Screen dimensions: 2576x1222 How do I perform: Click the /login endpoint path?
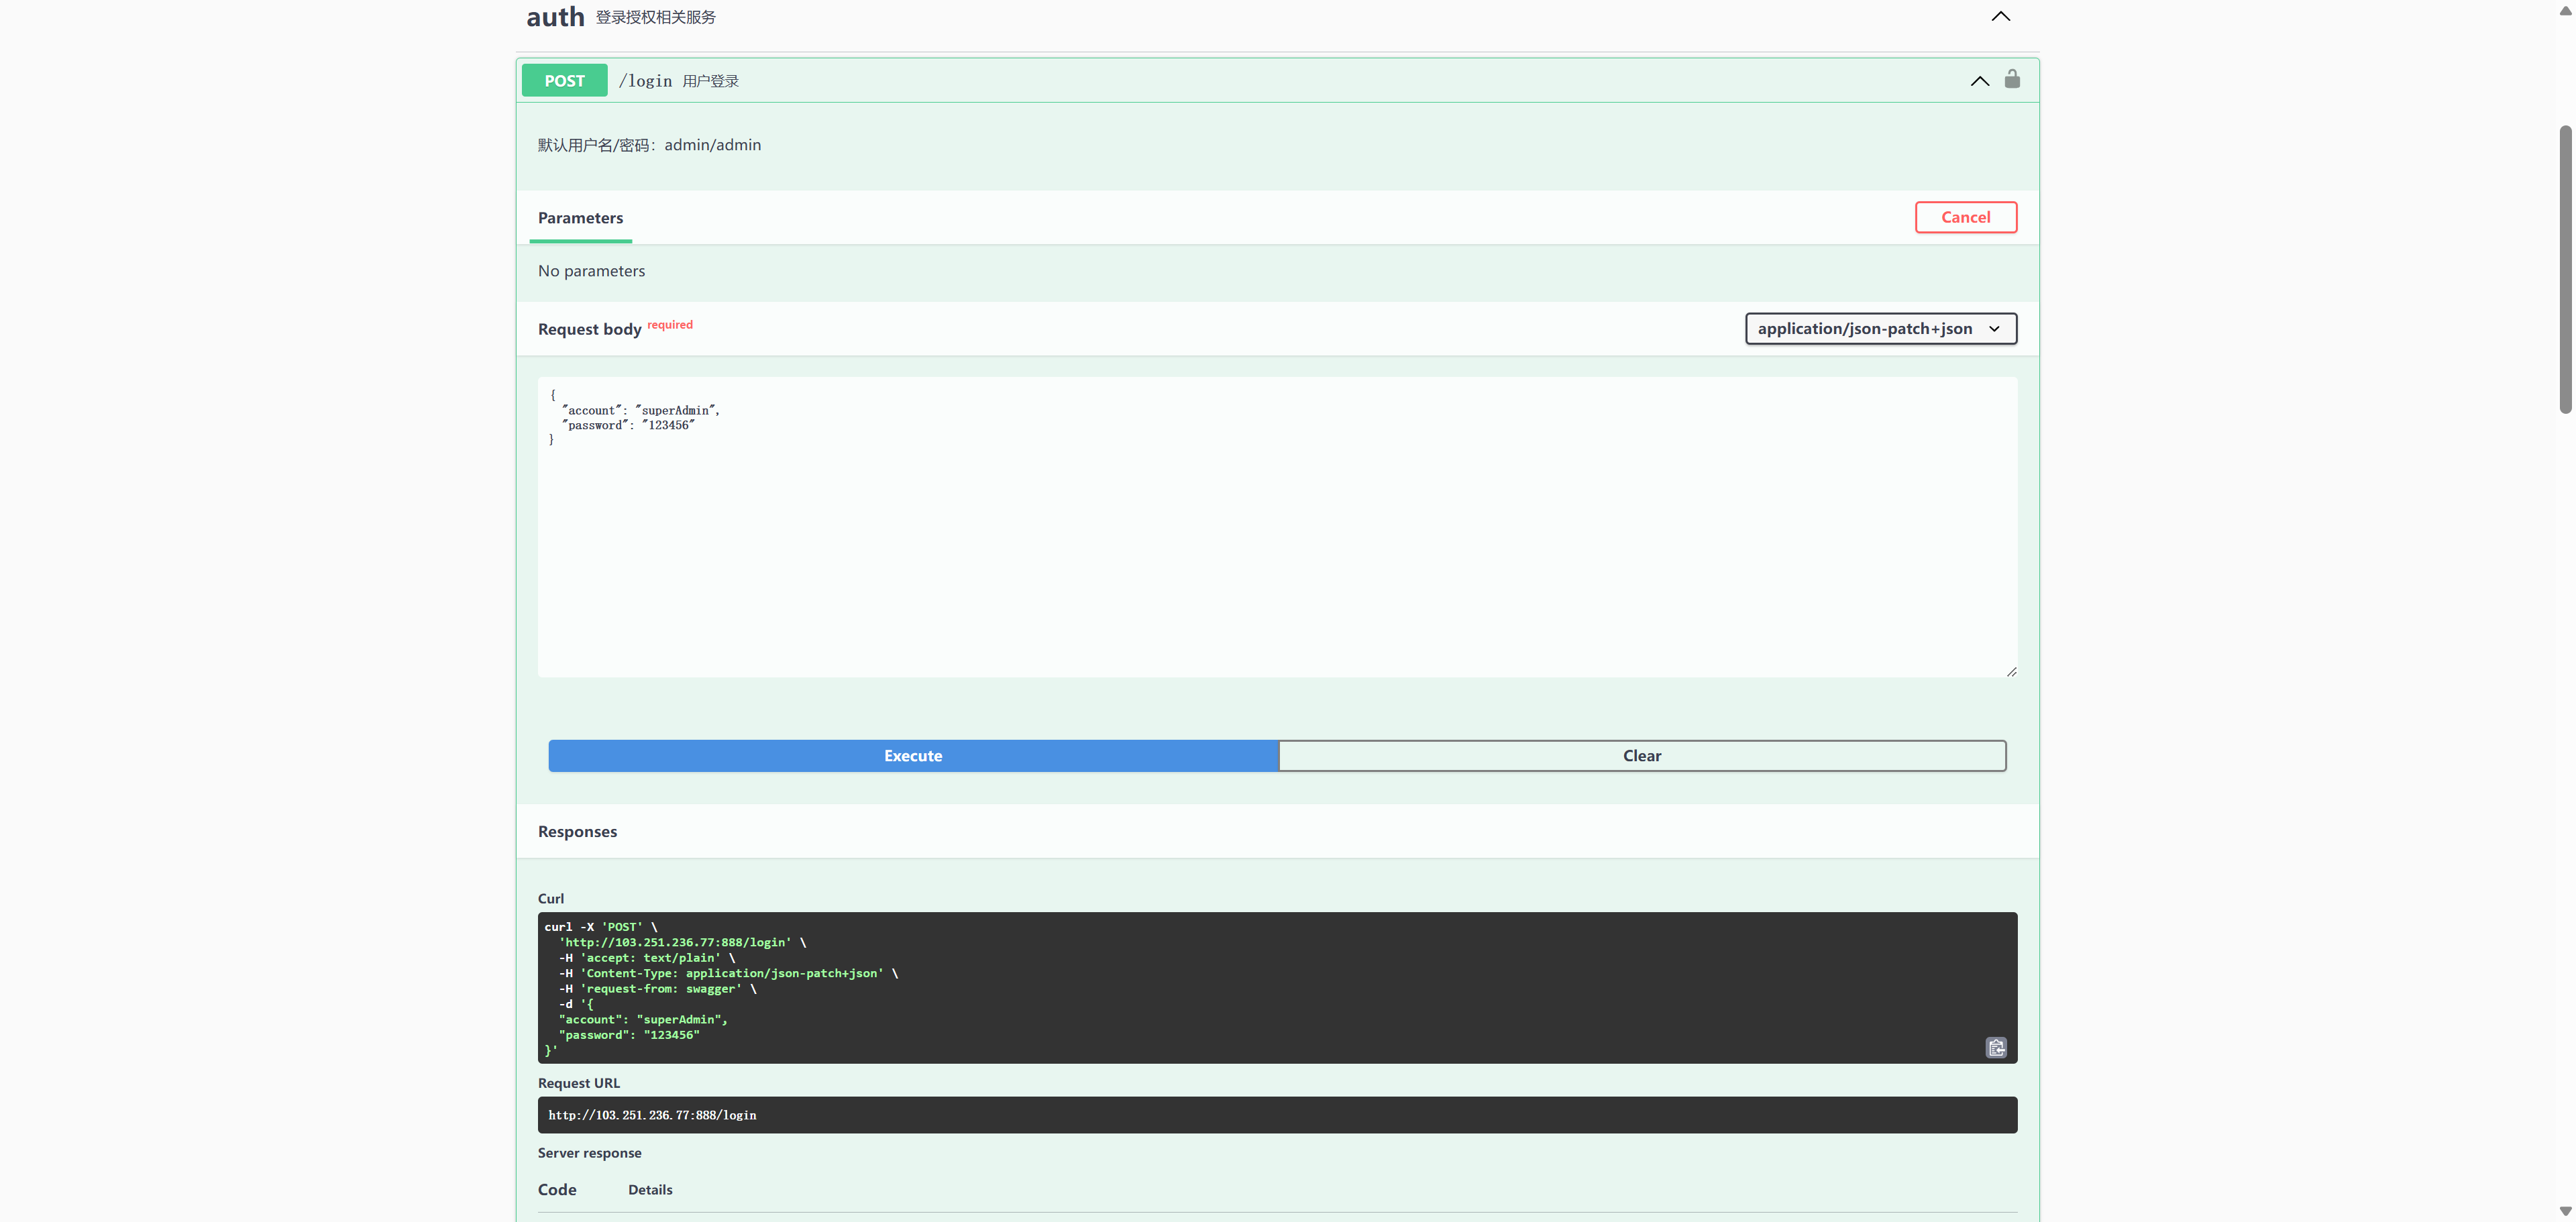[x=645, y=81]
